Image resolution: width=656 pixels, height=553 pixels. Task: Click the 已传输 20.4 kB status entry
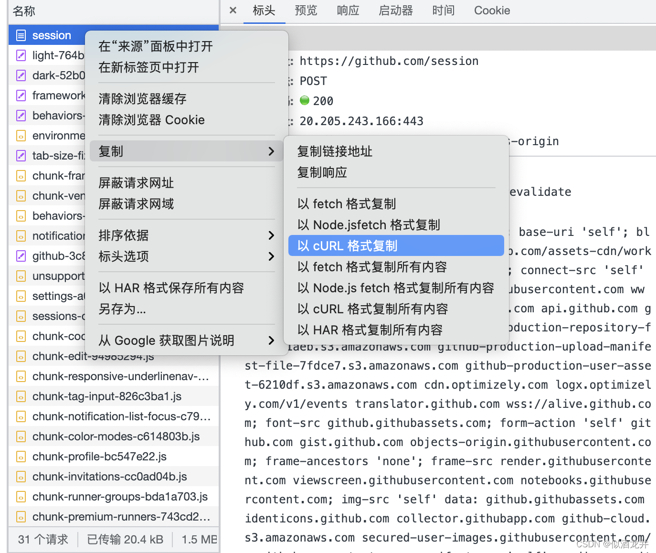coord(125,540)
